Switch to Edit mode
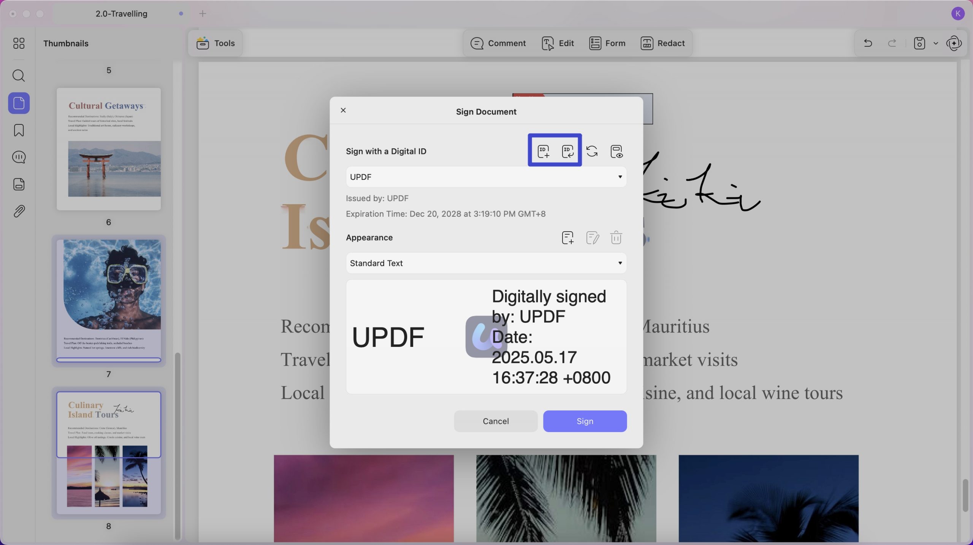The height and width of the screenshot is (545, 973). (x=558, y=43)
